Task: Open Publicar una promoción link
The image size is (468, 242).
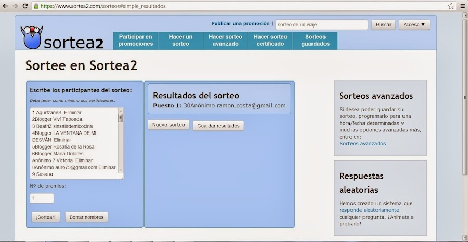Action: tap(240, 23)
